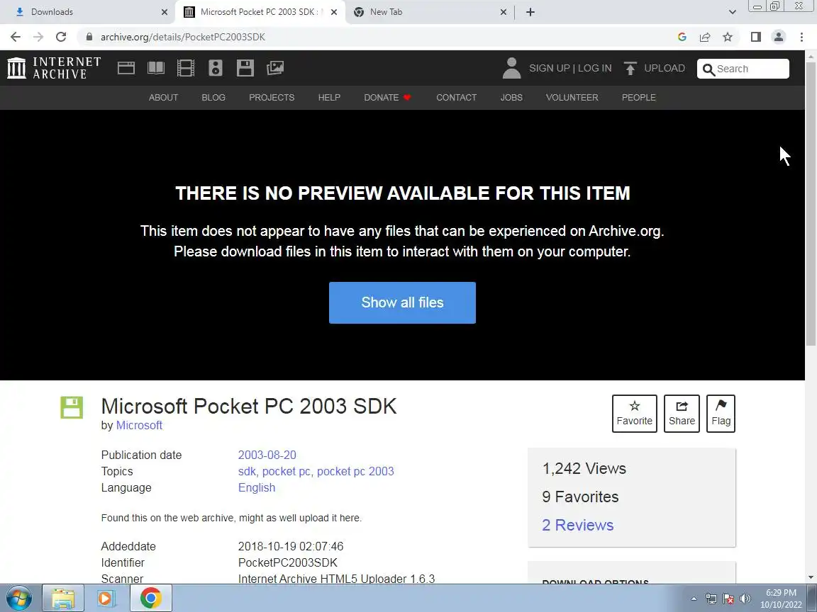Click the UPLOAD link
Viewport: 817px width, 612px height.
click(665, 68)
